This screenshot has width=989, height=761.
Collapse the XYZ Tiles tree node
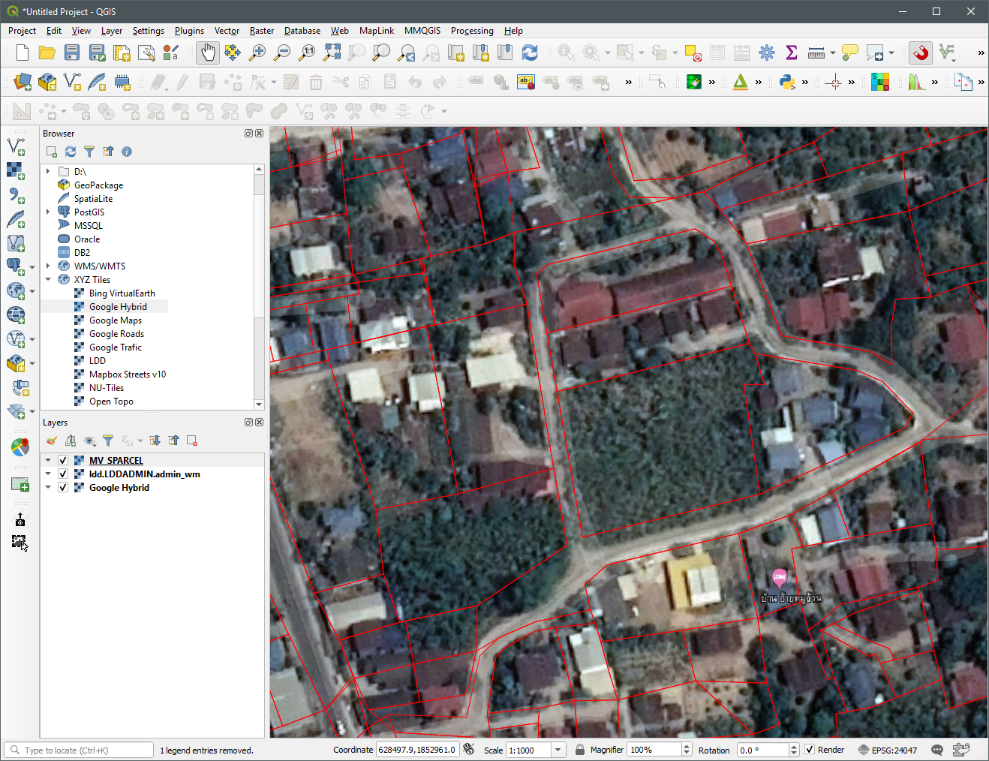pos(49,279)
